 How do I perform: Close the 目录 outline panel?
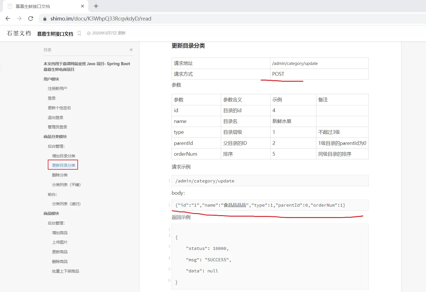click(131, 50)
